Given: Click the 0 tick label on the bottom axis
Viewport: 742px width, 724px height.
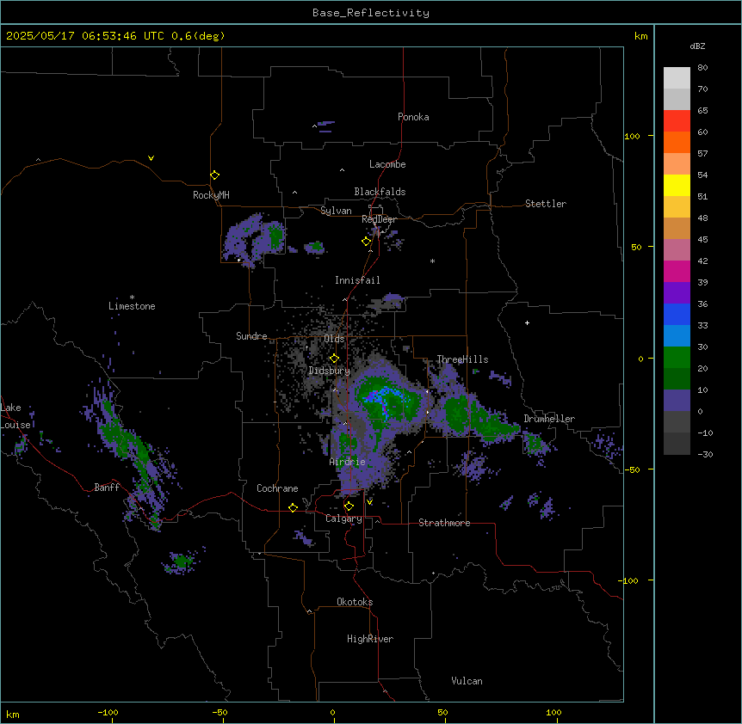Looking at the screenshot, I should [332, 712].
